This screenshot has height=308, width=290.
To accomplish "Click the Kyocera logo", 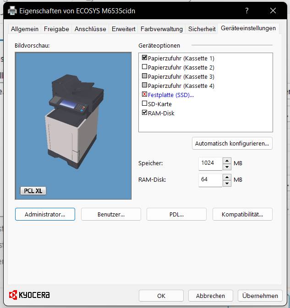I will click(x=29, y=295).
